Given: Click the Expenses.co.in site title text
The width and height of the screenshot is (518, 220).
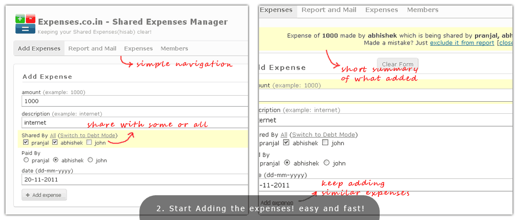Looking at the screenshot, I should pyautogui.click(x=133, y=22).
